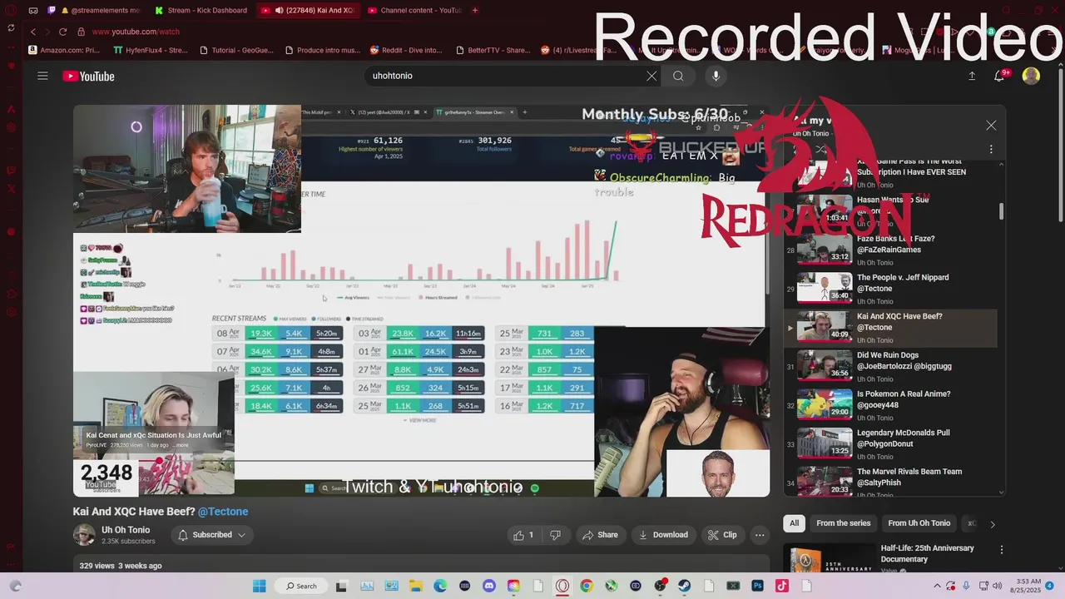Screen dimensions: 1065x599
Task: Go to the YouTube home logo
Action: tap(88, 77)
